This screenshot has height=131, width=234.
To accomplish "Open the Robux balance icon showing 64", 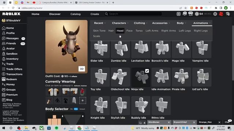I will pos(197,14).
